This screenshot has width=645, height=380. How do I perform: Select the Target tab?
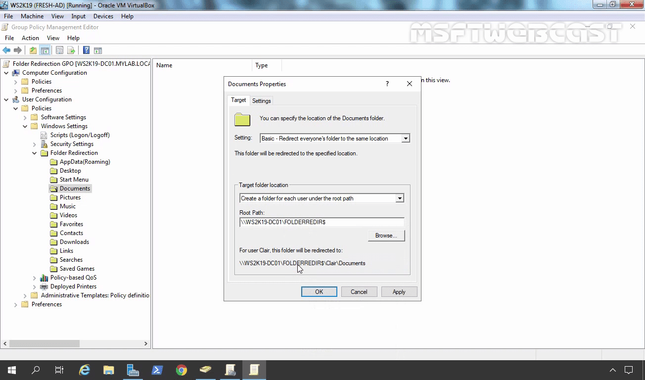(238, 100)
